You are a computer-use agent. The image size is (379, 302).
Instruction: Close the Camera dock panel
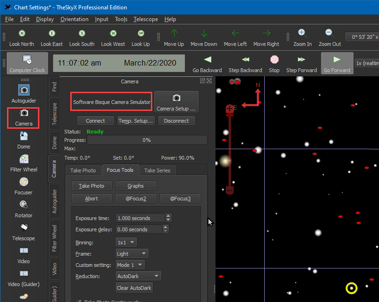[209, 81]
